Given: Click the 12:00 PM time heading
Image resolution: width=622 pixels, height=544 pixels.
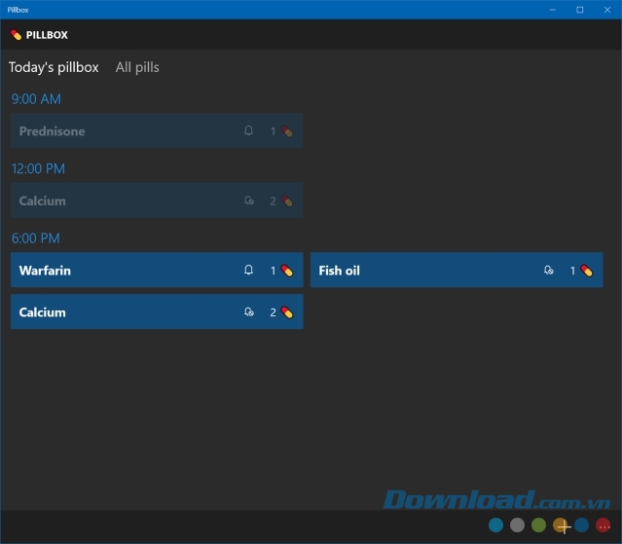Looking at the screenshot, I should pyautogui.click(x=38, y=168).
